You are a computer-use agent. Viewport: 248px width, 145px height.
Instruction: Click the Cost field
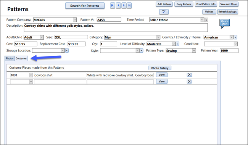[26, 44]
